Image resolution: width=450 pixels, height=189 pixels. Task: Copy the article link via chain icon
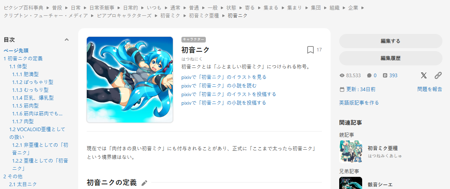pos(438,75)
